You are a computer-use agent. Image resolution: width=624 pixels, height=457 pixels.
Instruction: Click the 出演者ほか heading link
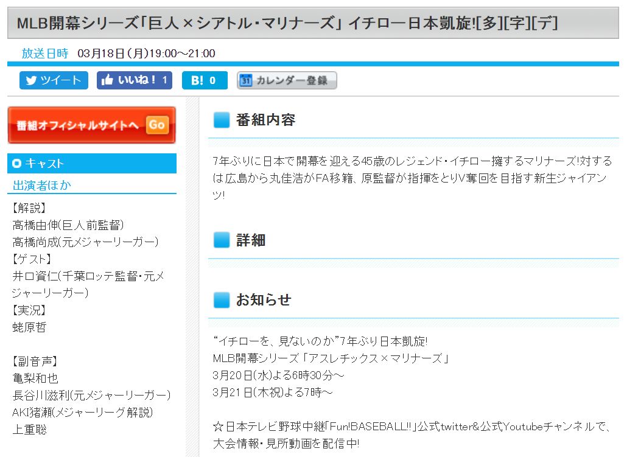click(x=42, y=186)
